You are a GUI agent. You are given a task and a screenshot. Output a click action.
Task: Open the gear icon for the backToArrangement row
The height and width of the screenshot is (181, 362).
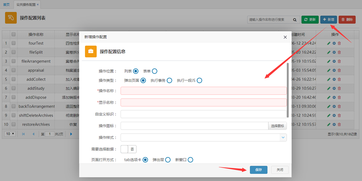pyautogui.click(x=334, y=106)
